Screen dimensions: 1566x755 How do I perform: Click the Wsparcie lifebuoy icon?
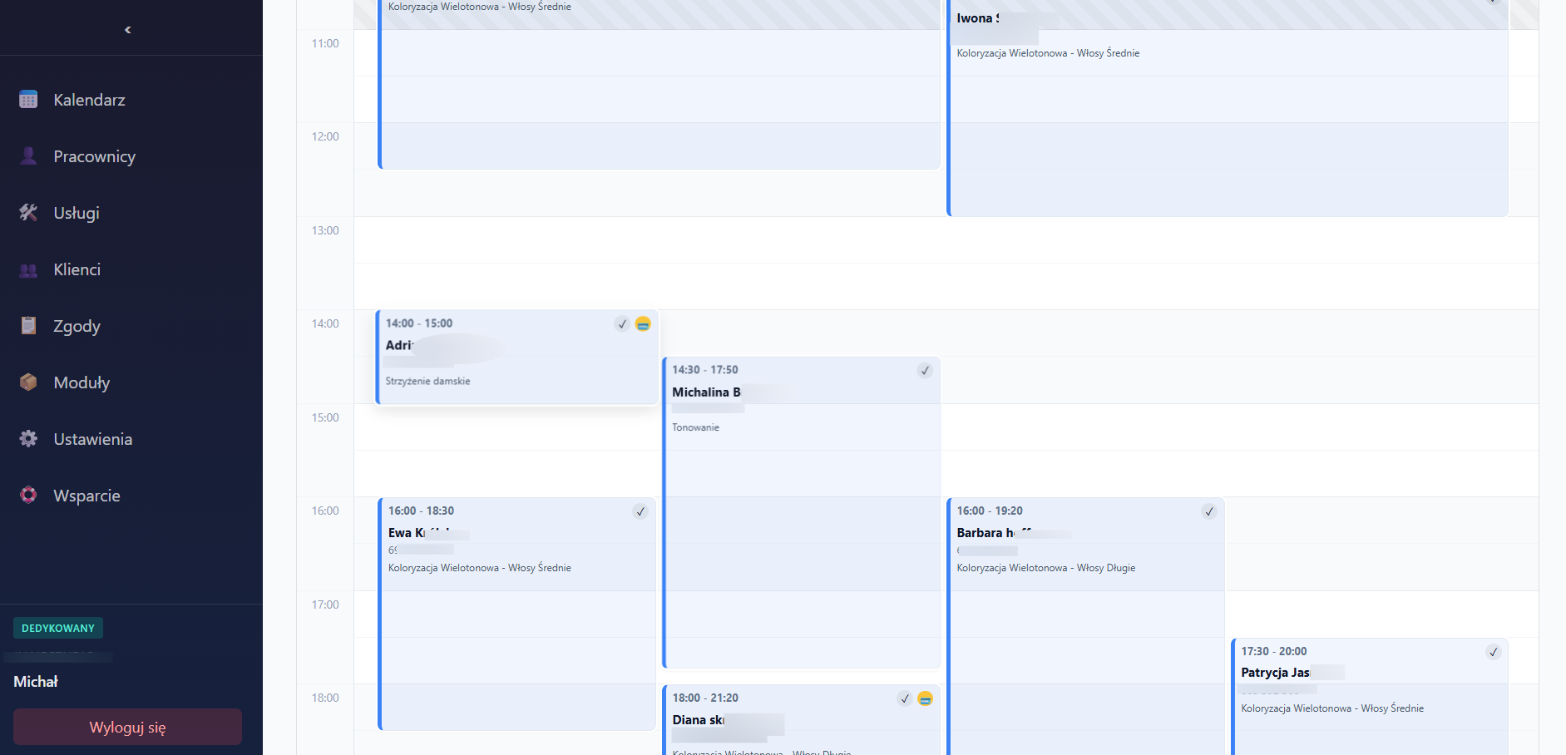tap(28, 496)
